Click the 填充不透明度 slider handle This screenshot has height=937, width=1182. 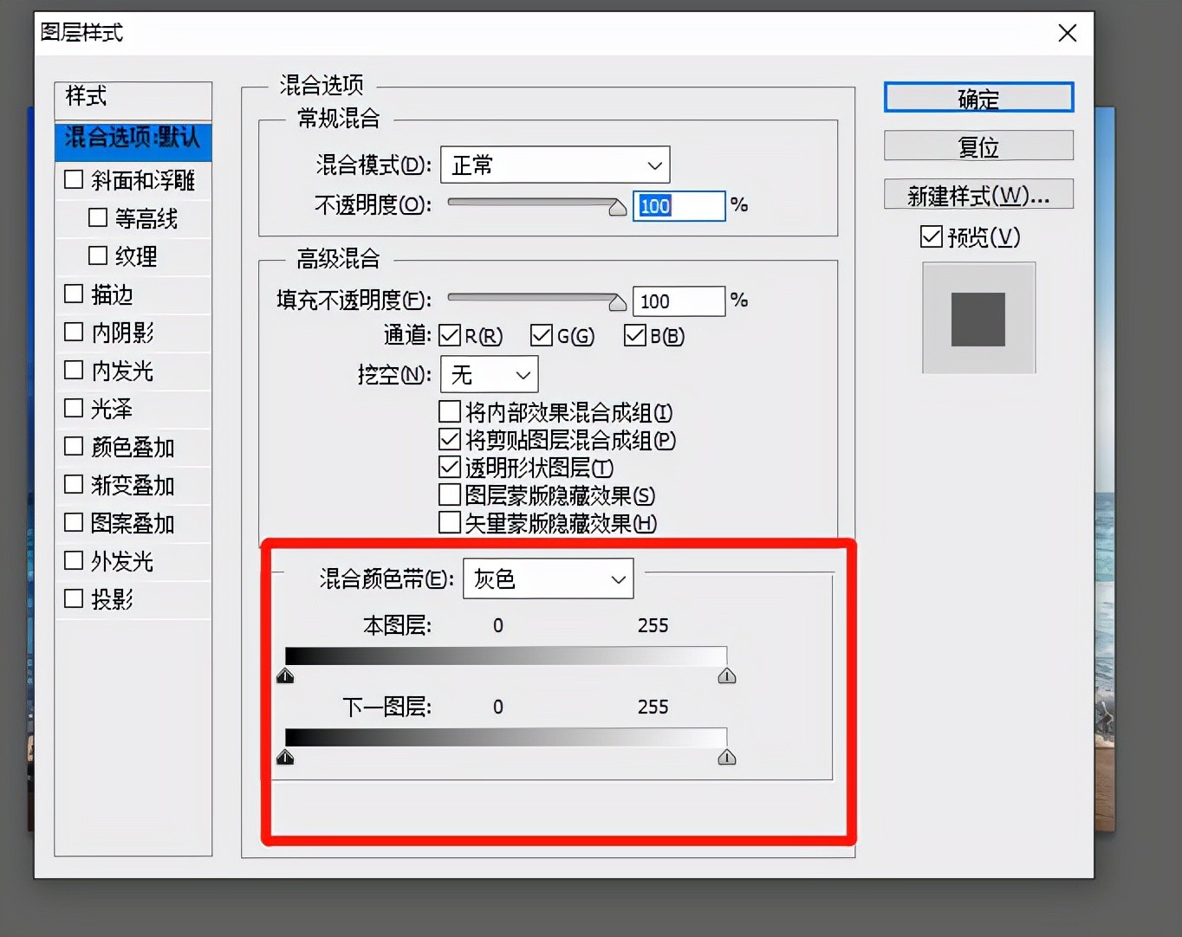click(617, 302)
